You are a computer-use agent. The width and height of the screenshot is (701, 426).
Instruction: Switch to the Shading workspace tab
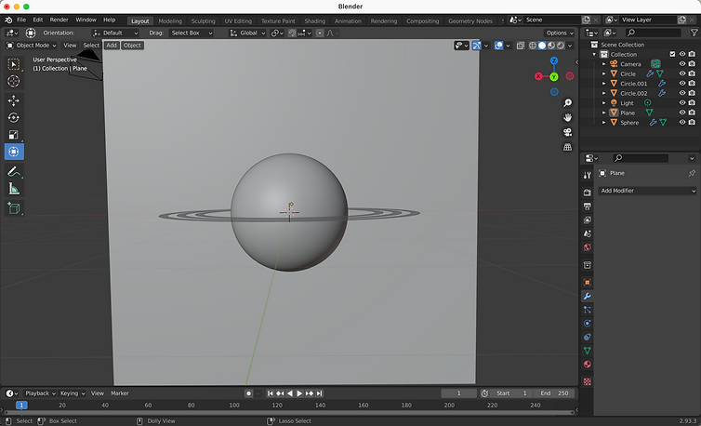pyautogui.click(x=315, y=21)
